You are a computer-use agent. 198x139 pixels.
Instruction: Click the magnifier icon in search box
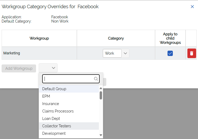[96, 79]
